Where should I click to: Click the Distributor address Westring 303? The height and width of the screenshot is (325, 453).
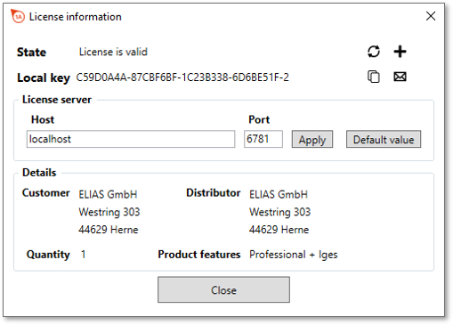(x=279, y=212)
